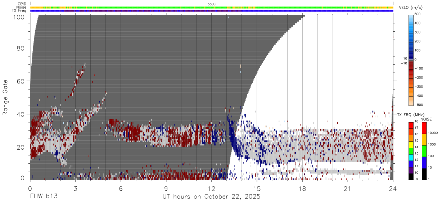
Task: Select the CPID label
Action: [x=22, y=4]
